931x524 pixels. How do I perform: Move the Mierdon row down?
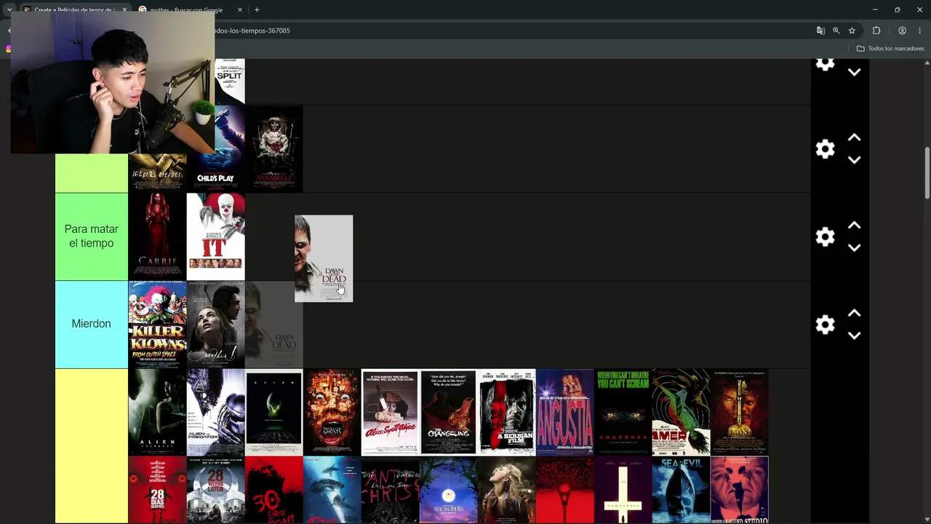click(855, 336)
